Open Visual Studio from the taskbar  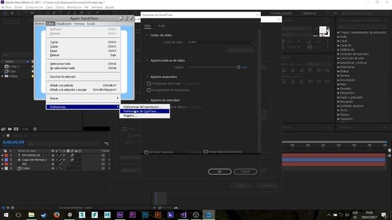click(x=183, y=215)
